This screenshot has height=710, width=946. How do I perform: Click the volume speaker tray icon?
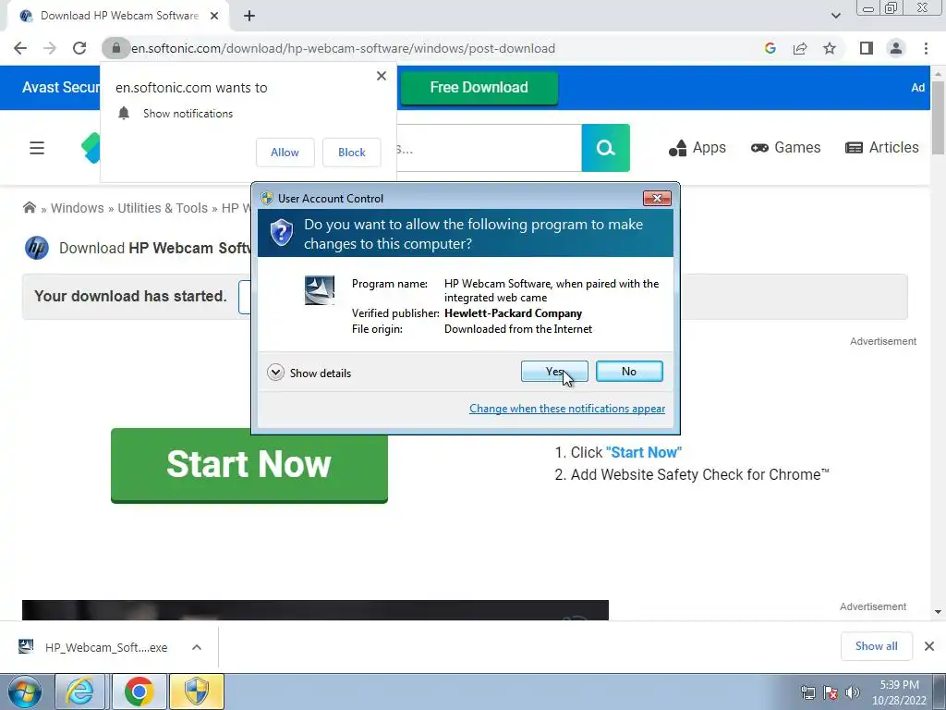coord(853,692)
